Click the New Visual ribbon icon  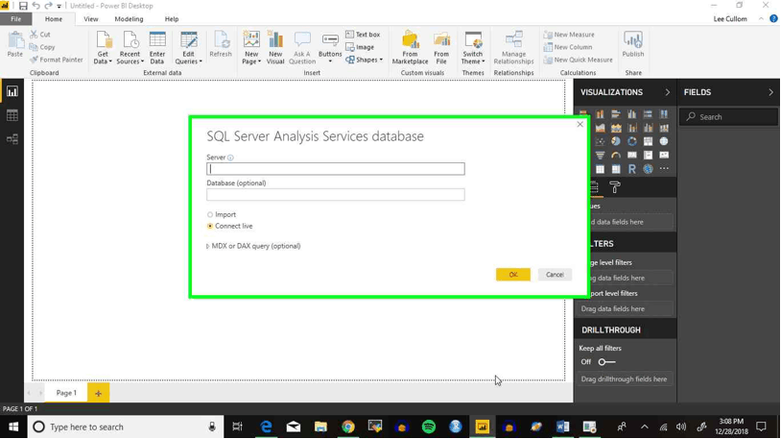point(275,48)
